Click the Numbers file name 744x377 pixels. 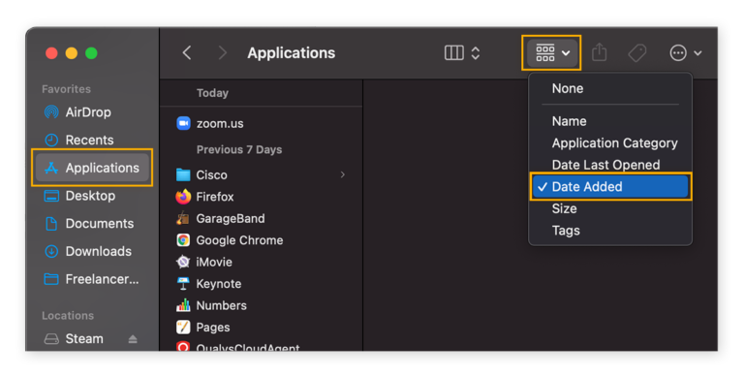coord(222,306)
